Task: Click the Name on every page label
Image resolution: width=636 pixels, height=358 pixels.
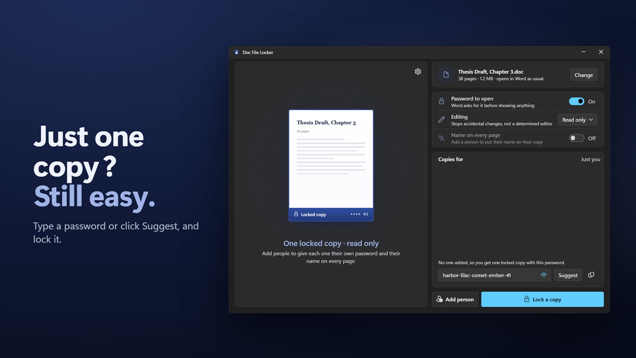Action: [x=476, y=135]
